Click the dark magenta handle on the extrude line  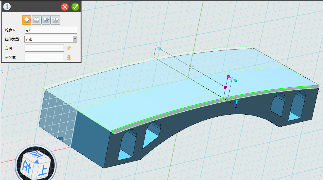pyautogui.click(x=225, y=87)
